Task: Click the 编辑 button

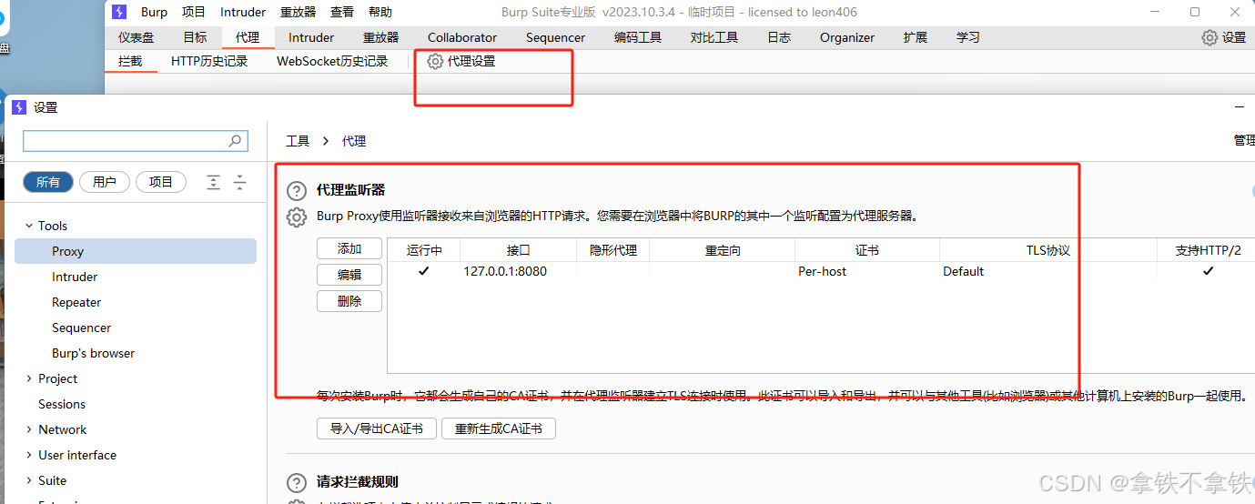Action: pyautogui.click(x=349, y=275)
